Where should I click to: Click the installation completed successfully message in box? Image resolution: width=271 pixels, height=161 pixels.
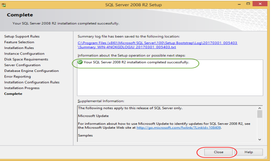(136, 62)
